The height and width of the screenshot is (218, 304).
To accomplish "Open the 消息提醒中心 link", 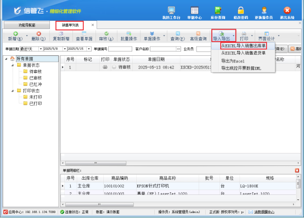I will click(x=264, y=212).
